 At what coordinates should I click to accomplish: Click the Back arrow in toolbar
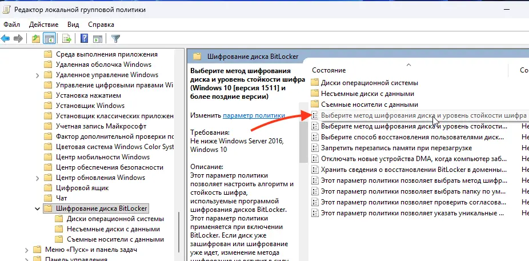[6, 39]
